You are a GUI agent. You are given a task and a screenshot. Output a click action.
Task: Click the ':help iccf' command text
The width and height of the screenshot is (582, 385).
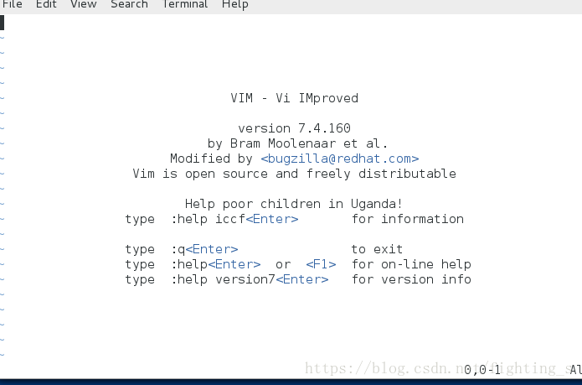[208, 219]
